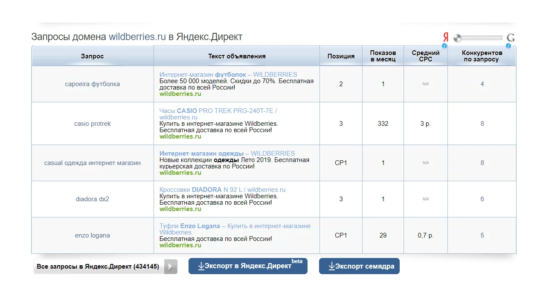546x307 pixels.
Task: Open competitors count 6 for diadora dx2
Action: point(482,199)
